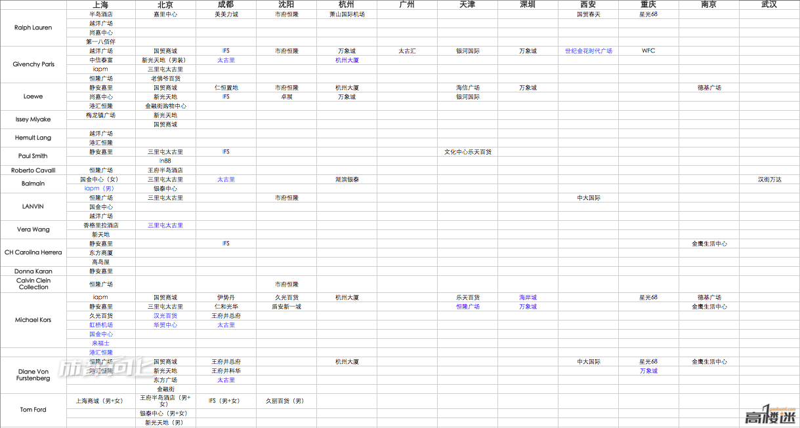The height and width of the screenshot is (428, 800).
Task: Click the 汉街万达 cell under 武汉
Action: 770,179
